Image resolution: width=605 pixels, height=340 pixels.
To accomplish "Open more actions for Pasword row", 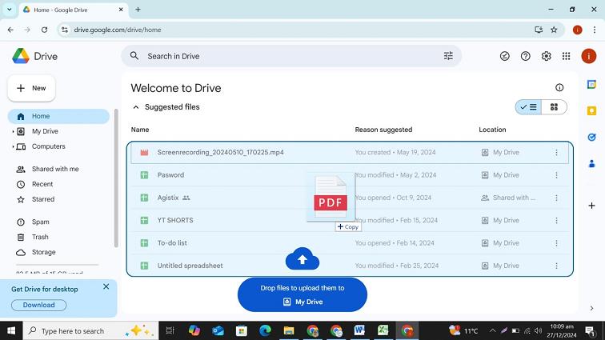I will pos(556,175).
